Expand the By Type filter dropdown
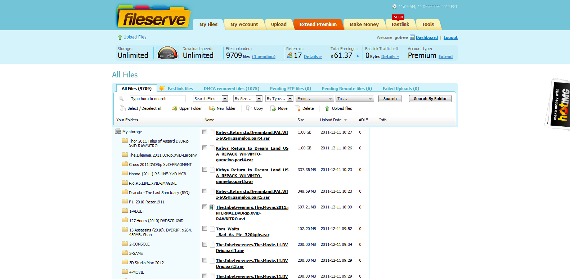Viewport: 570px width, 279px height. tap(290, 99)
